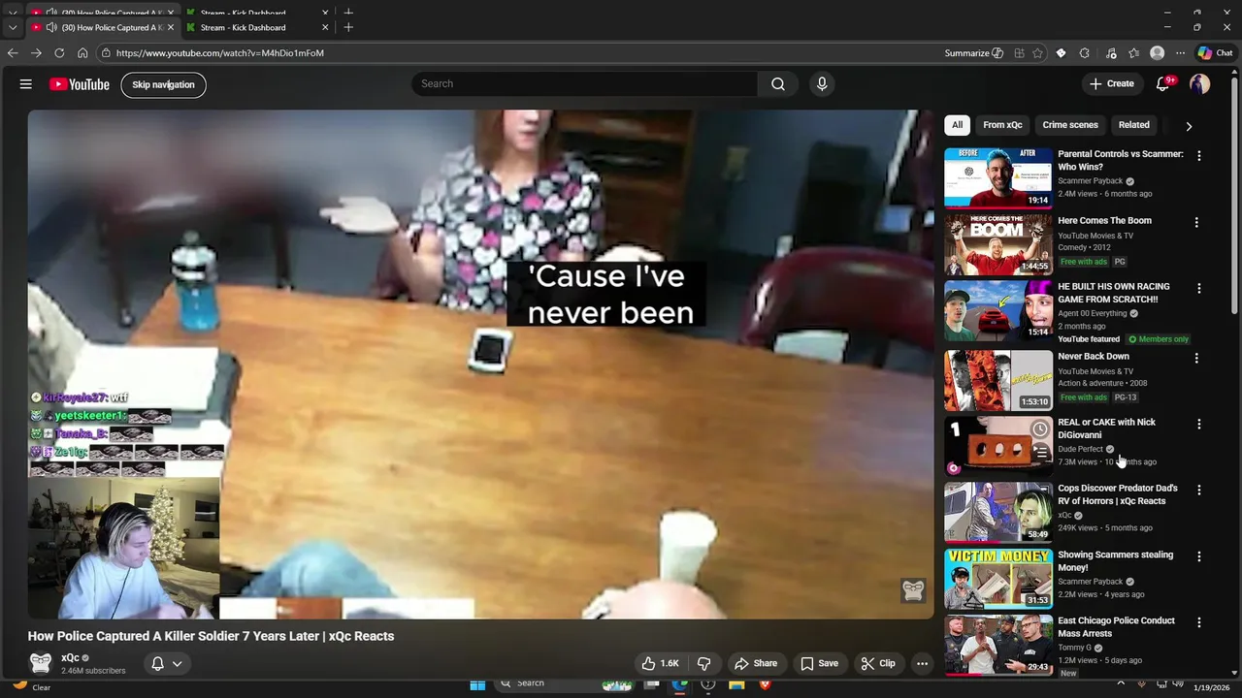Select the Related filter chip
Image resolution: width=1242 pixels, height=698 pixels.
pyautogui.click(x=1133, y=125)
